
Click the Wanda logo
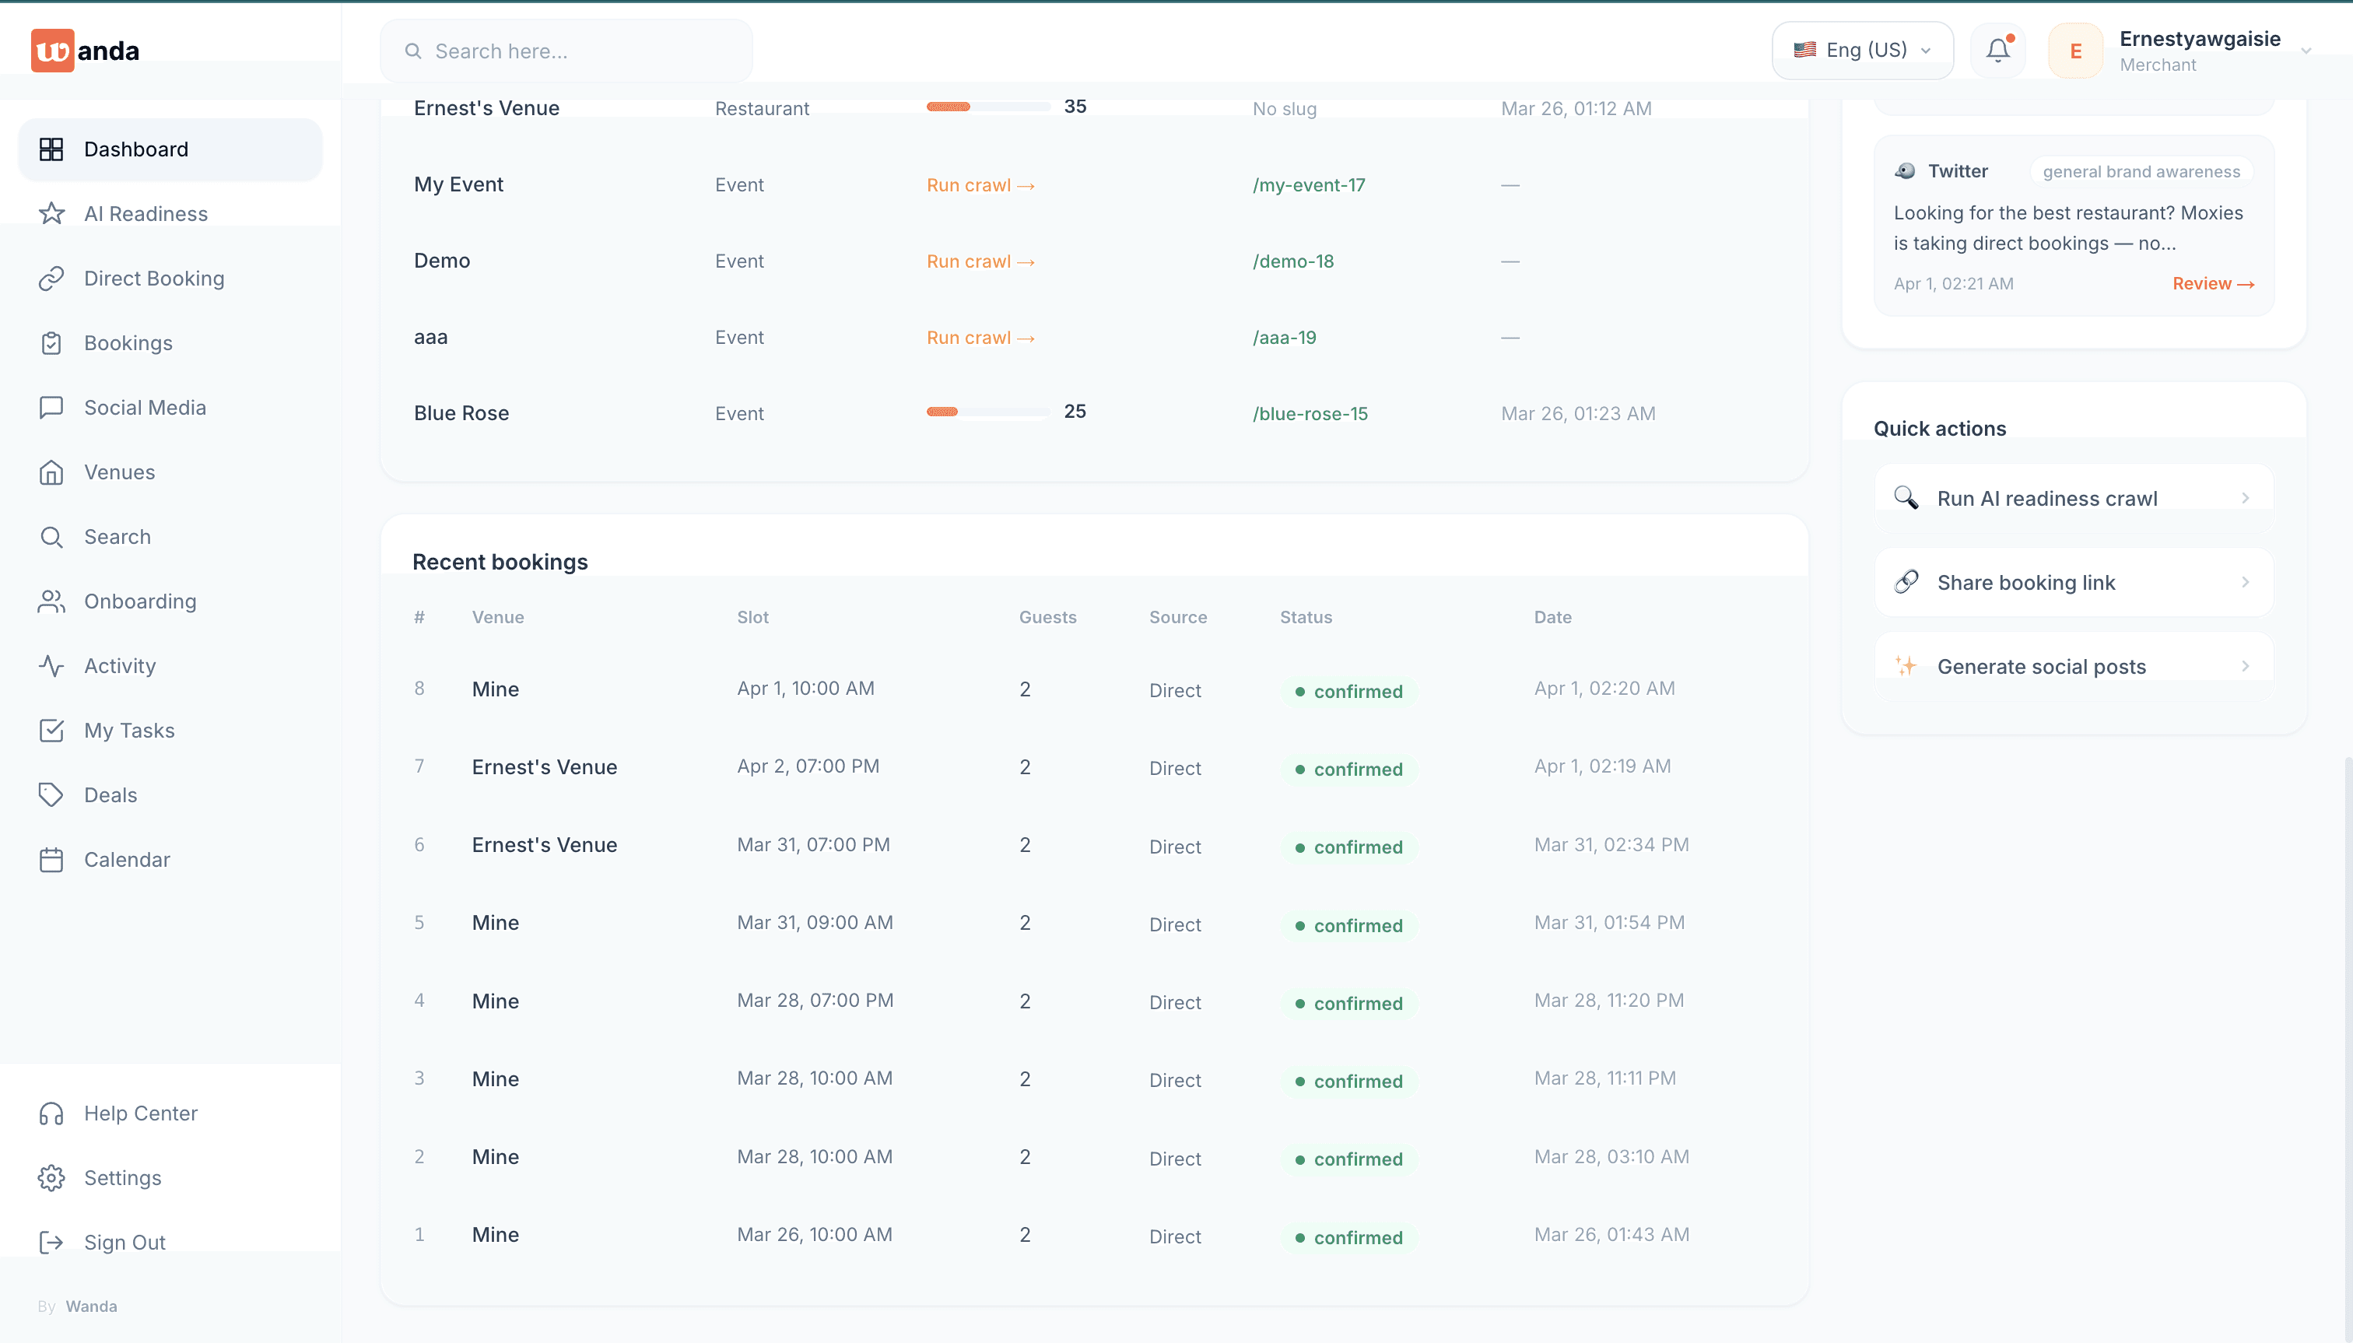pos(85,51)
